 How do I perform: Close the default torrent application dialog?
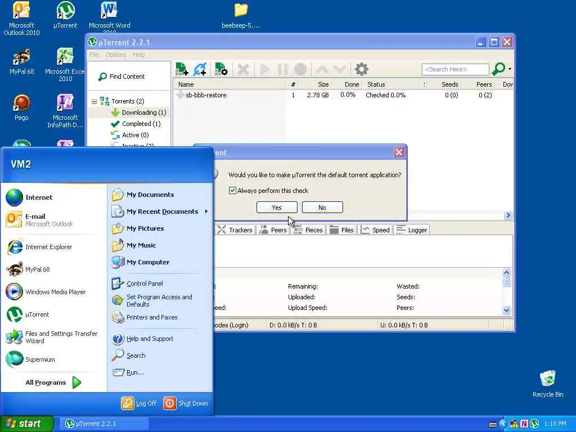pos(399,152)
